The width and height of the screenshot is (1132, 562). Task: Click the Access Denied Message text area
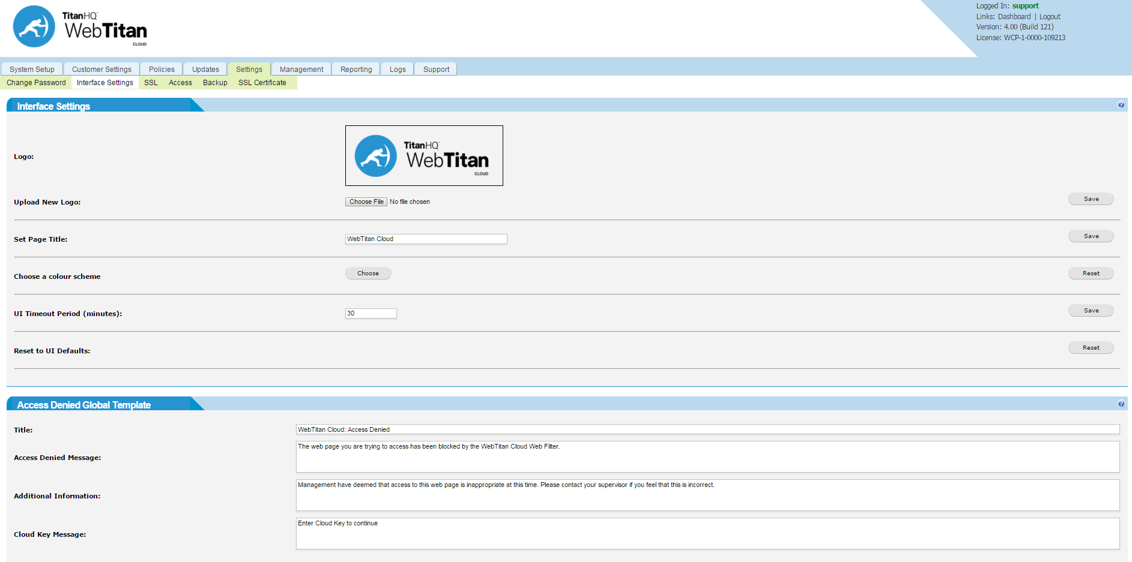[x=708, y=457]
